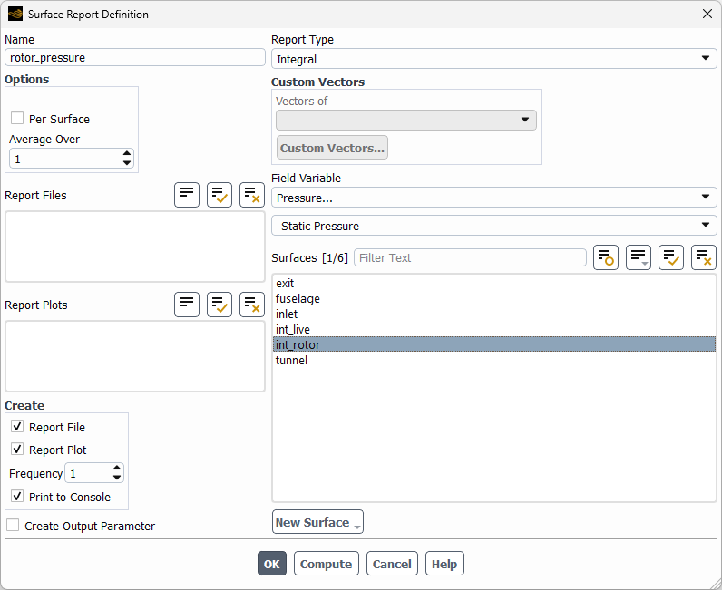This screenshot has width=722, height=590.
Task: Select all surfaces icon
Action: pos(671,257)
